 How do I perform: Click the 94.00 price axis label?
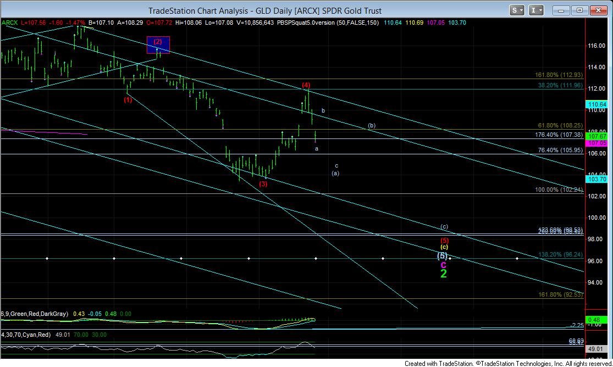[597, 282]
